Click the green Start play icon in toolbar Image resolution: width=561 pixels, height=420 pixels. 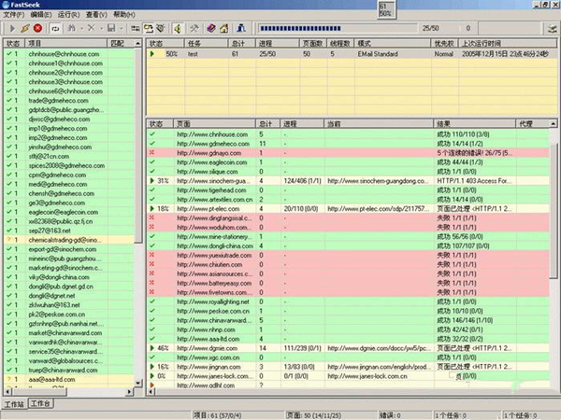pyautogui.click(x=9, y=28)
